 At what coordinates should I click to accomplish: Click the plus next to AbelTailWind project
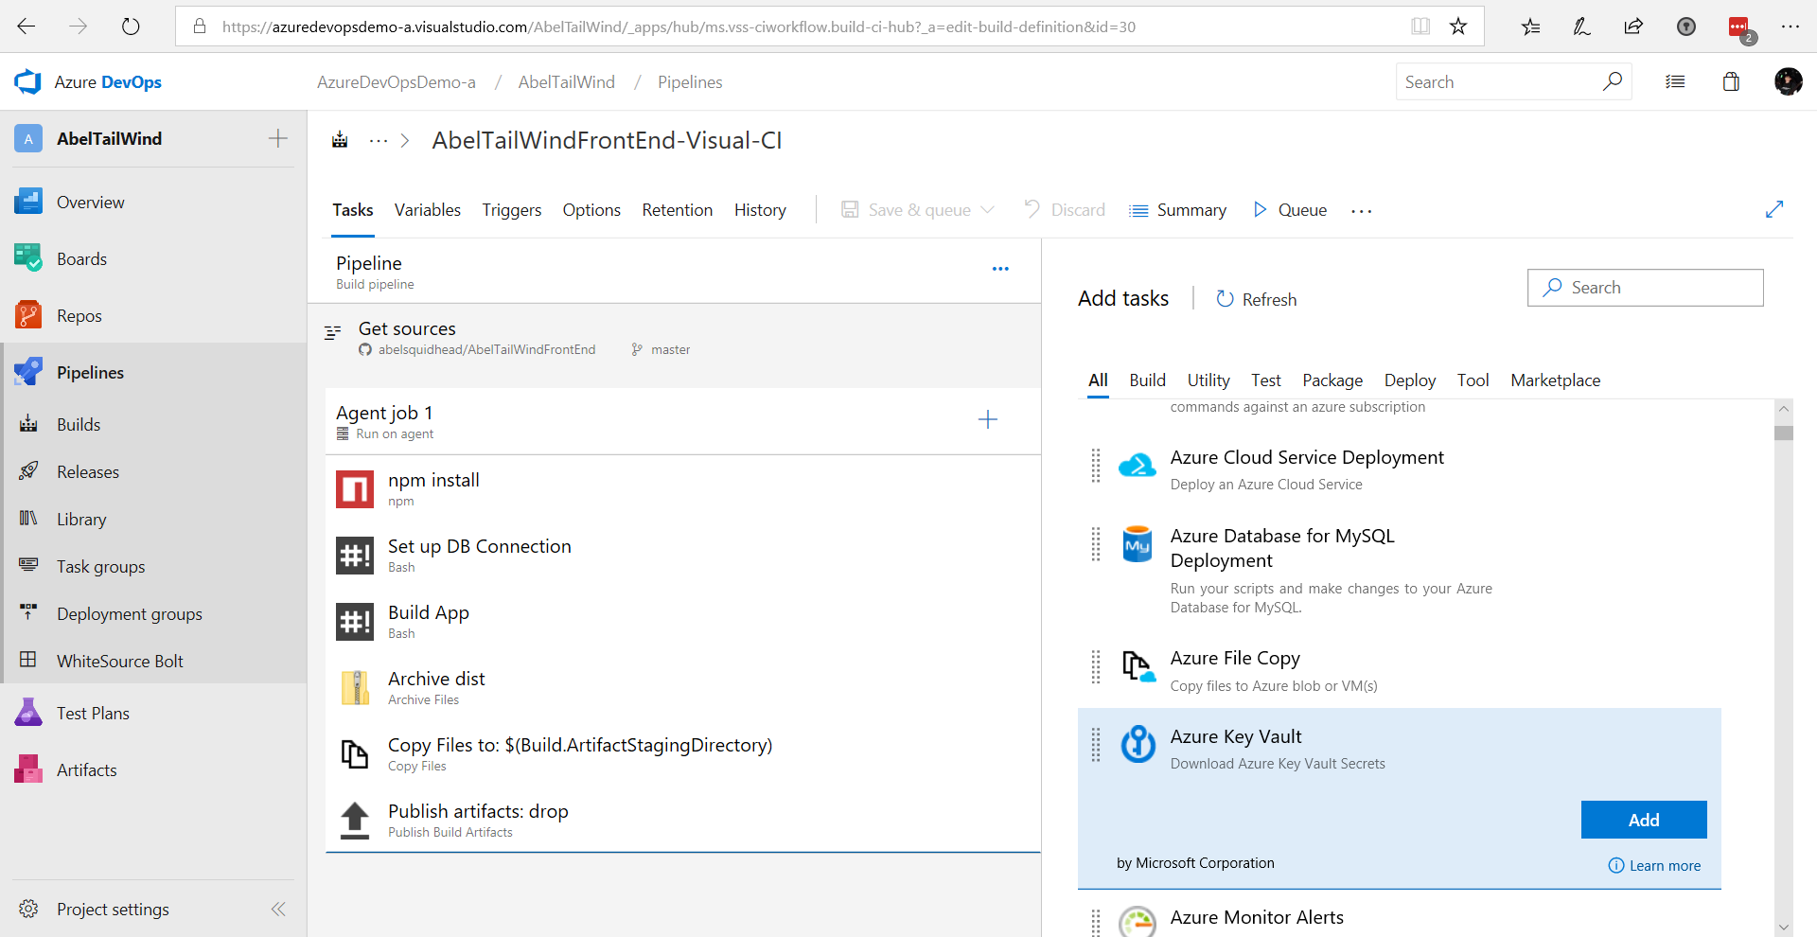coord(278,139)
